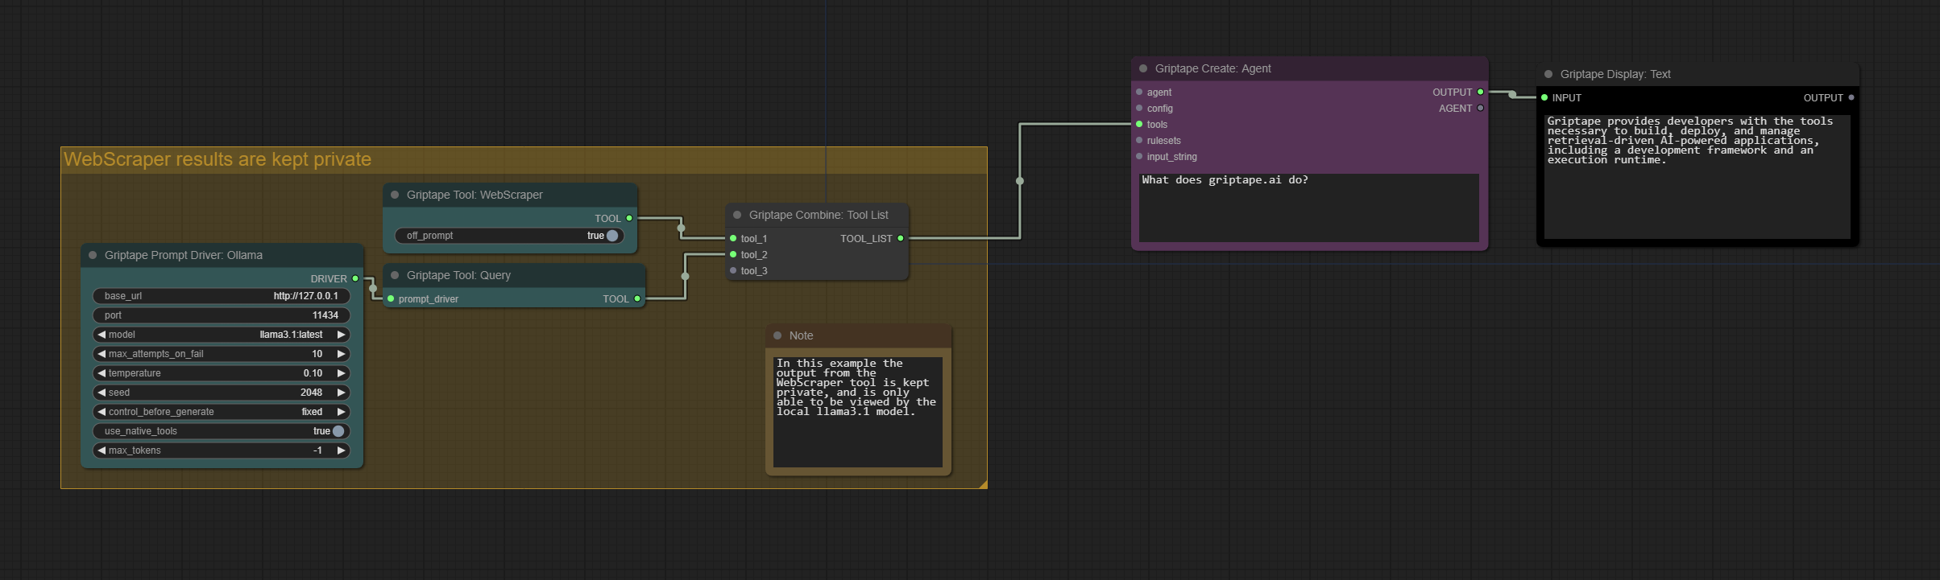Click the WebScraper node collapse dot
Screen dimensions: 1940x580
(395, 195)
